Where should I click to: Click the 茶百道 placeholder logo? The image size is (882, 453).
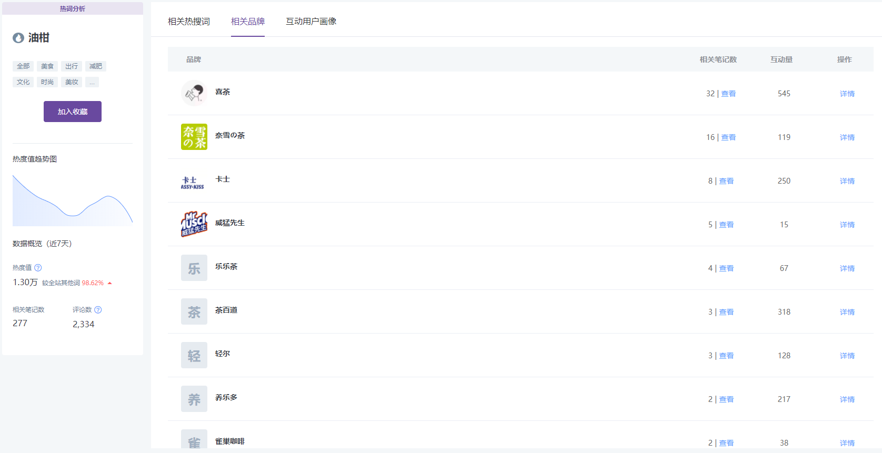[194, 311]
